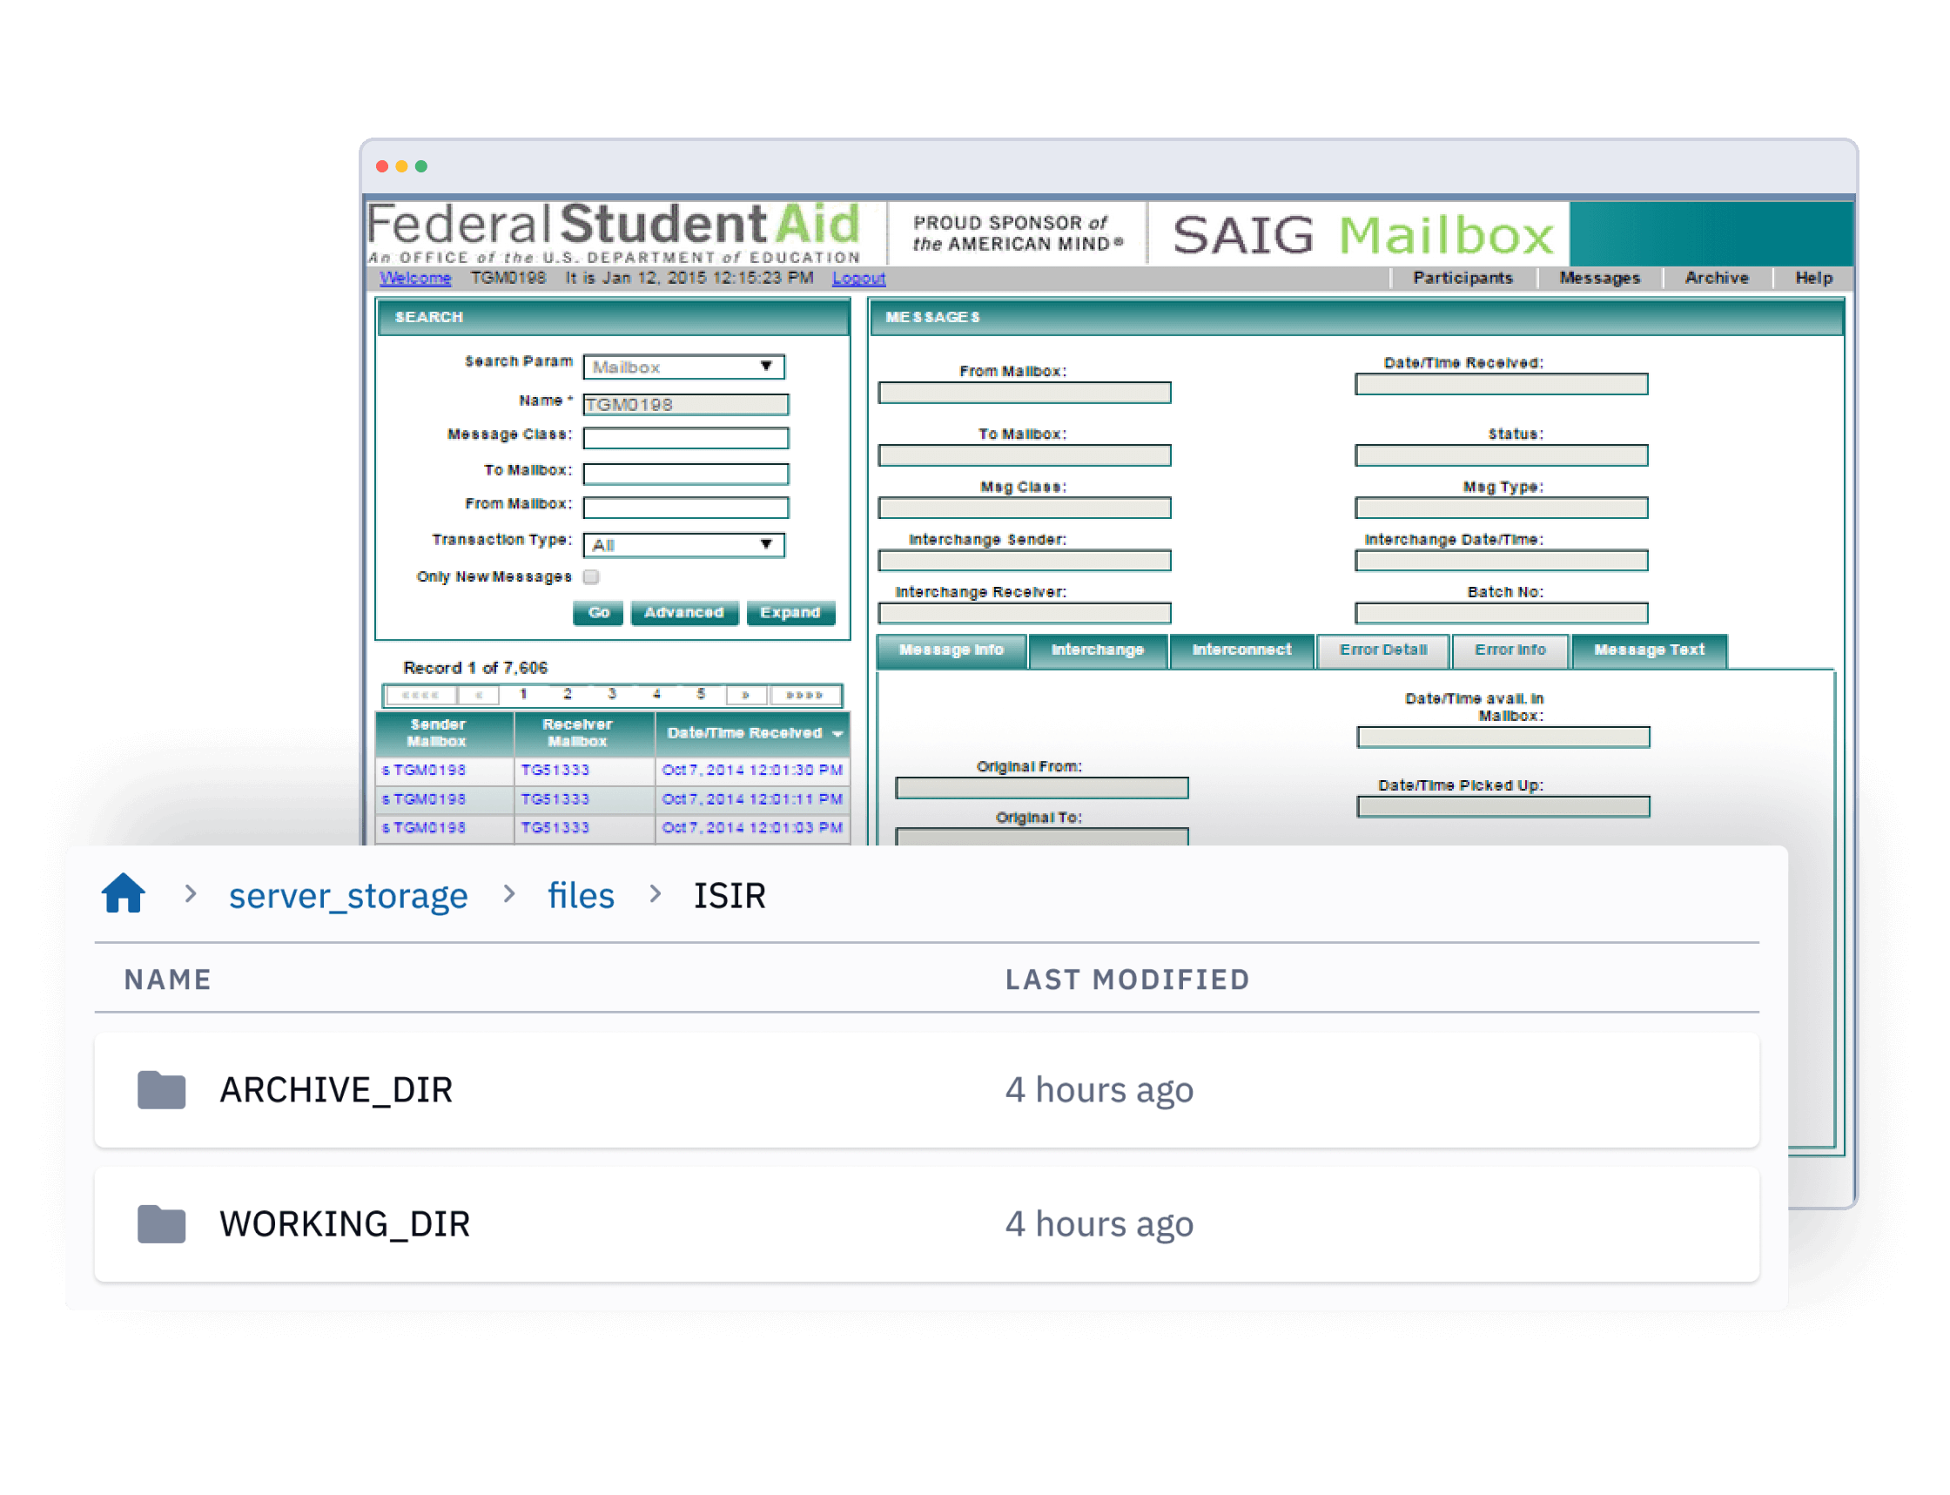
Task: Go to results page 2
Action: coord(568,694)
